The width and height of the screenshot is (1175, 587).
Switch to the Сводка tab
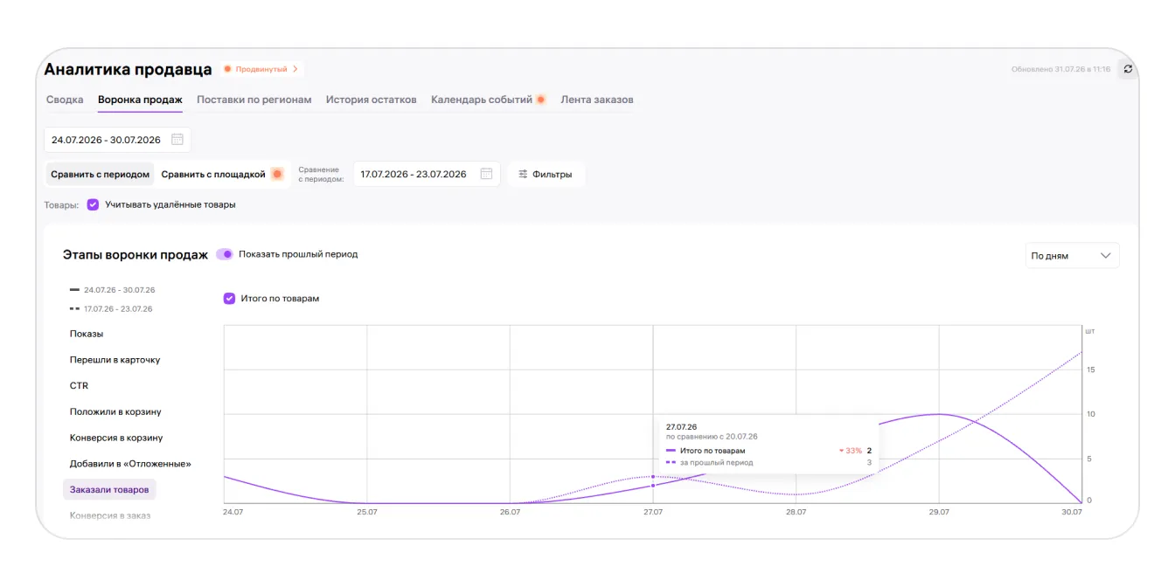(x=65, y=100)
